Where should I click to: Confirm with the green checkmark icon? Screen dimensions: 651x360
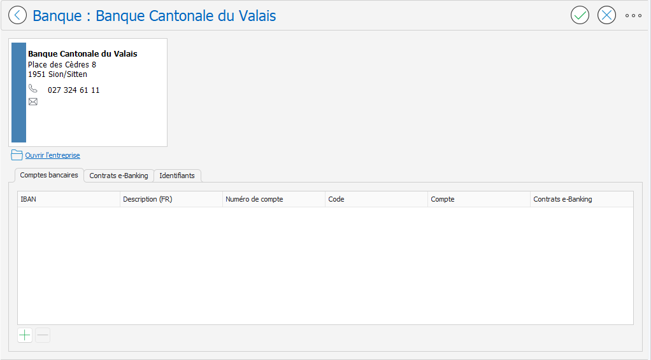580,15
